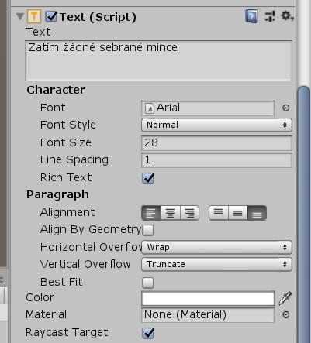Enable the Best Fit checkbox
Viewport: 311px width, 343px height.
[x=148, y=283]
